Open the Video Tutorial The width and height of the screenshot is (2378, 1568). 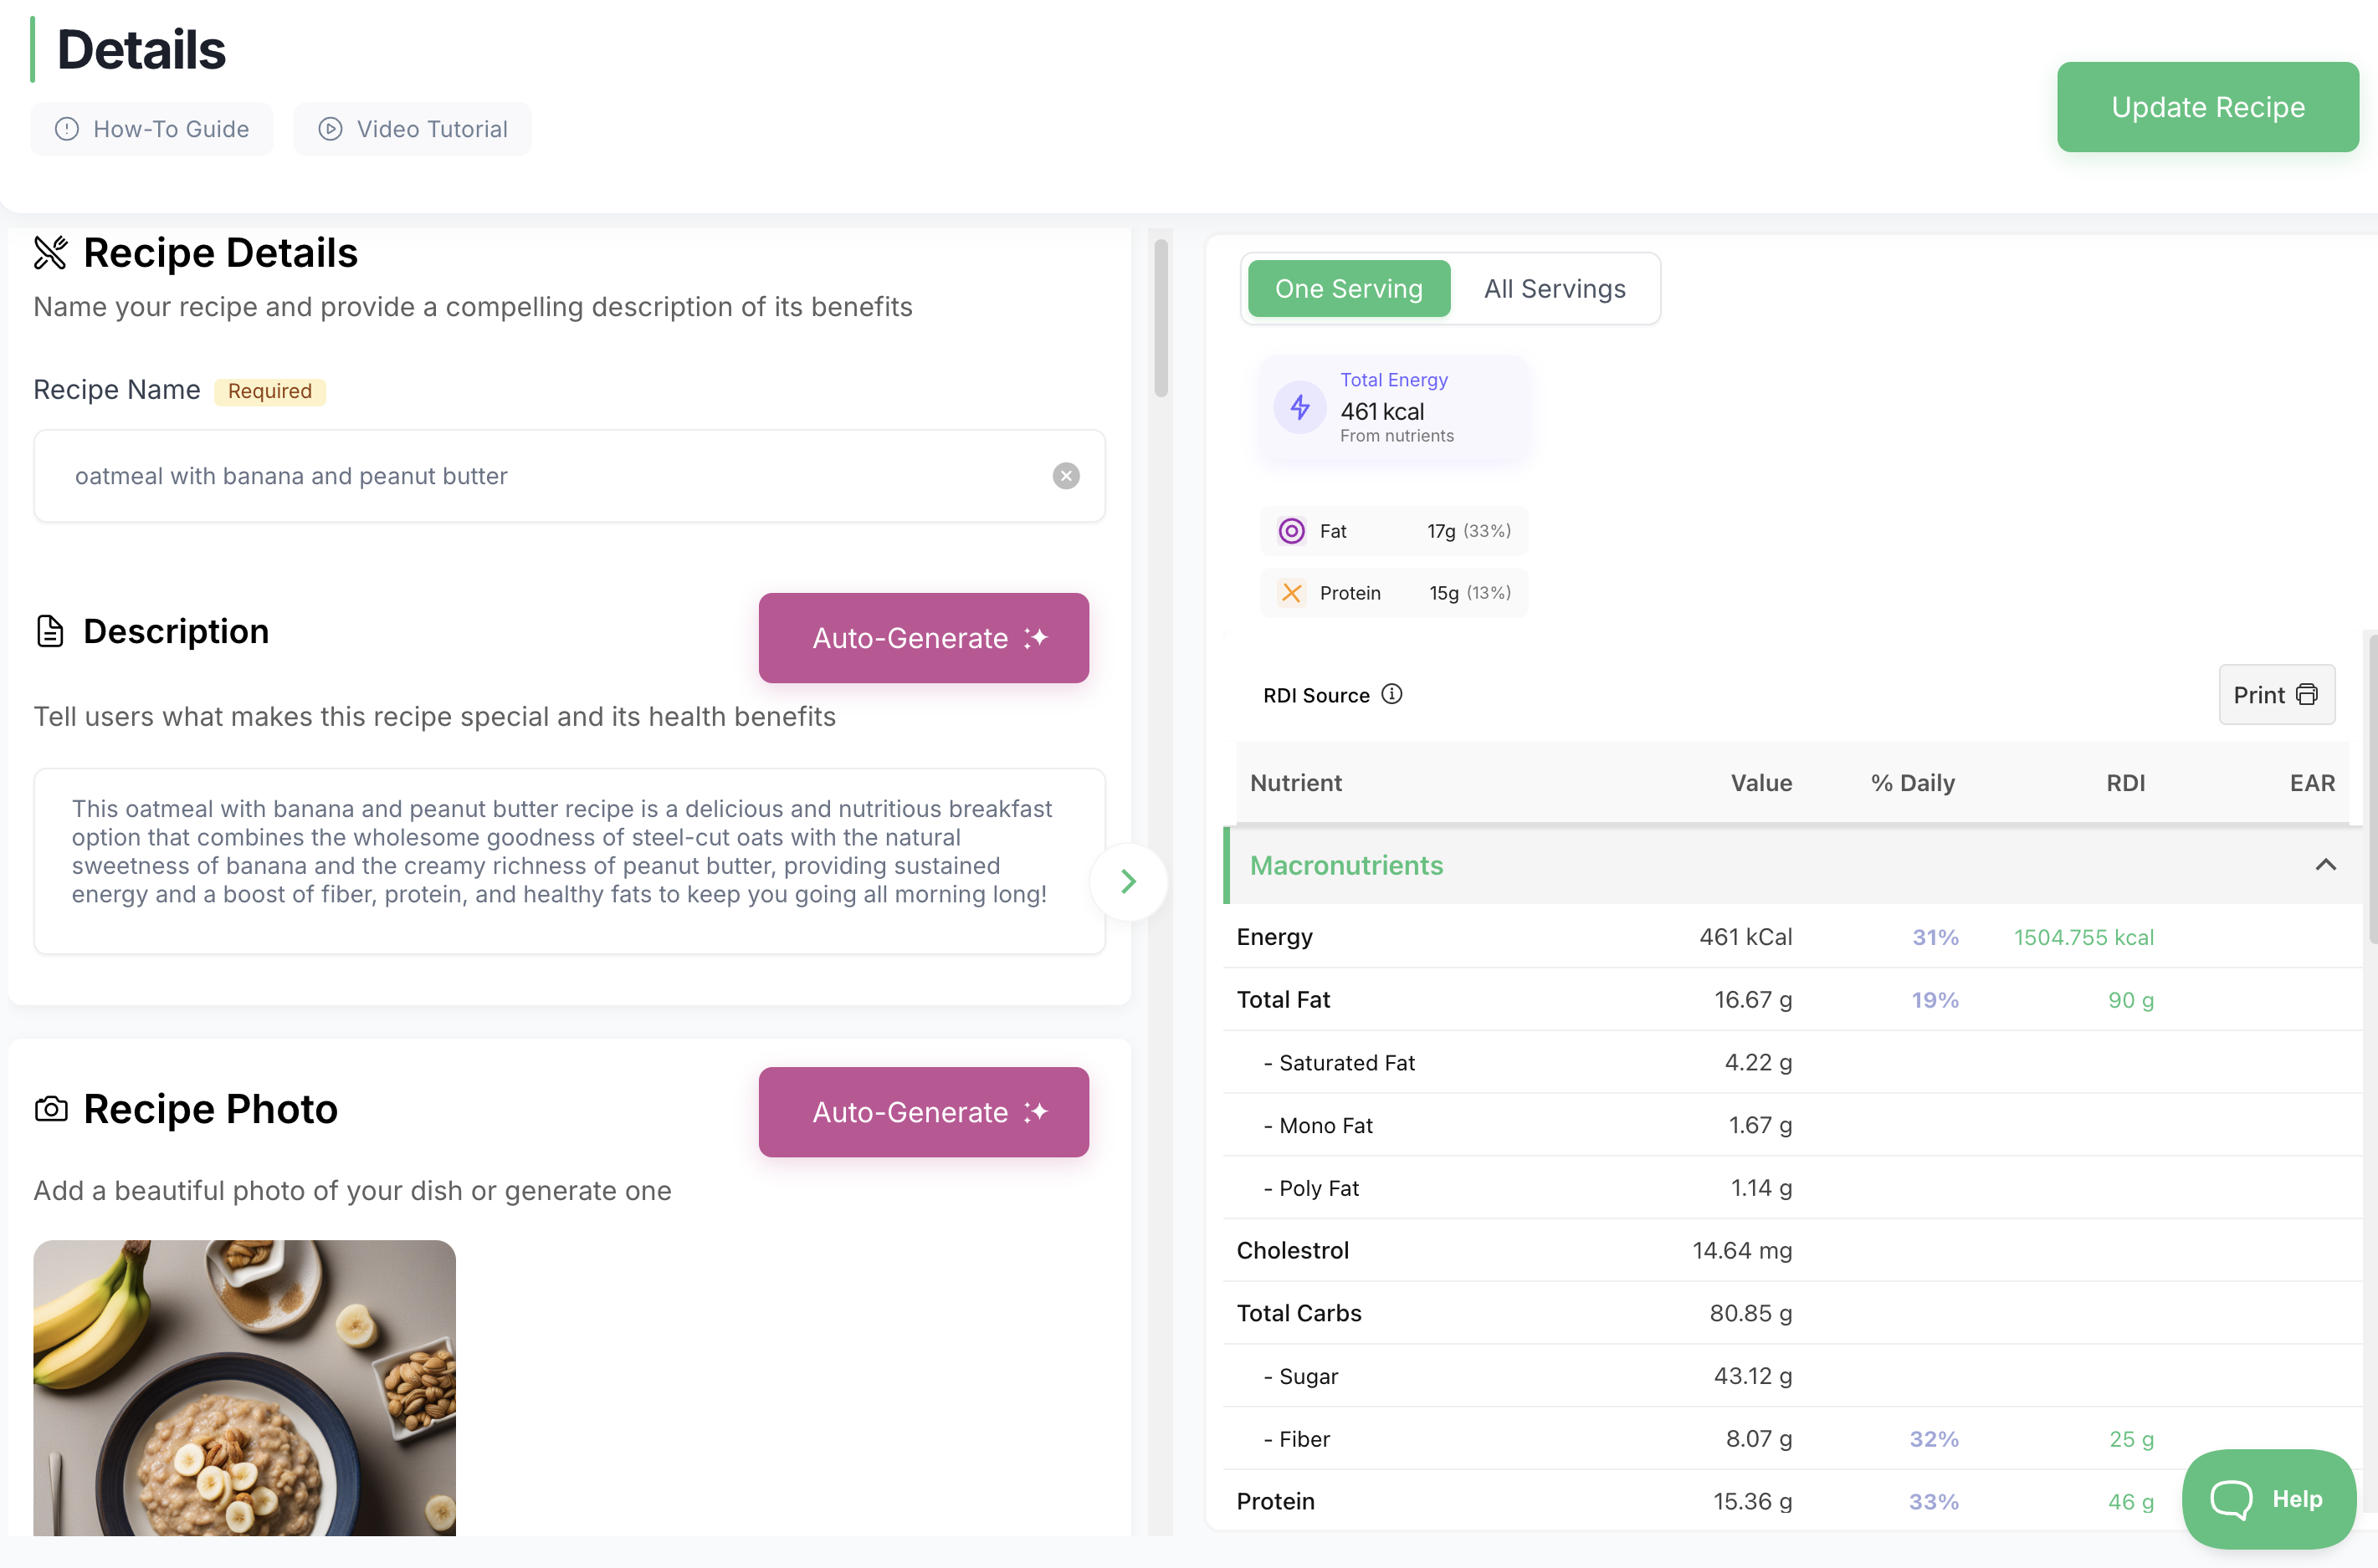point(413,129)
